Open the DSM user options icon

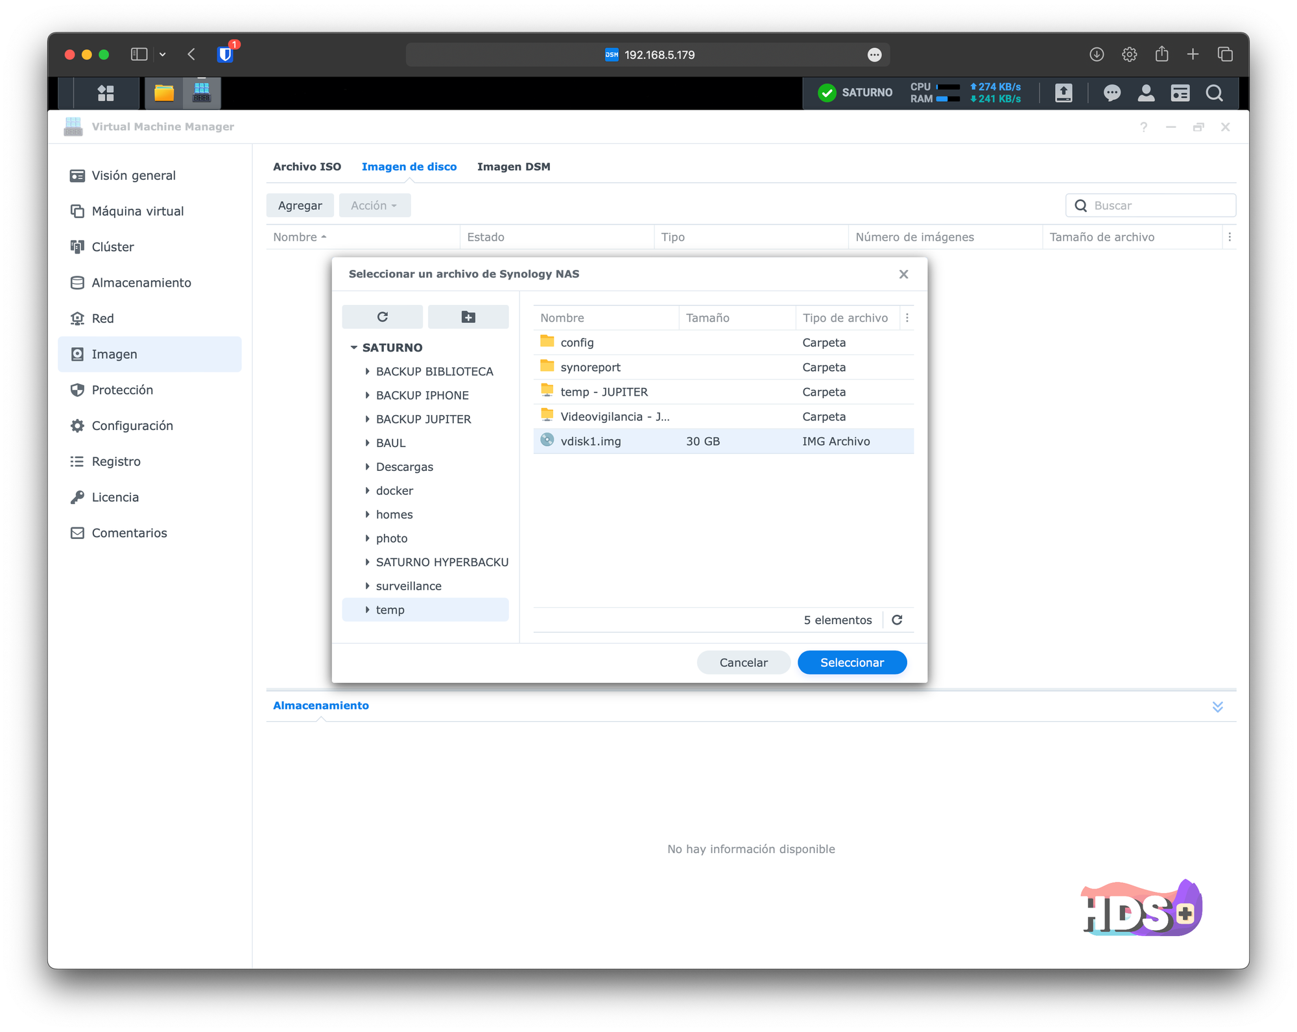point(1146,93)
